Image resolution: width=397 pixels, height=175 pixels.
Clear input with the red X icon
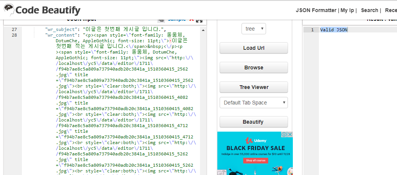[191, 20]
